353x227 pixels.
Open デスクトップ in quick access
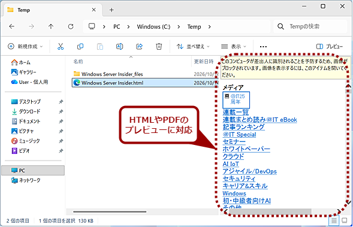26,101
